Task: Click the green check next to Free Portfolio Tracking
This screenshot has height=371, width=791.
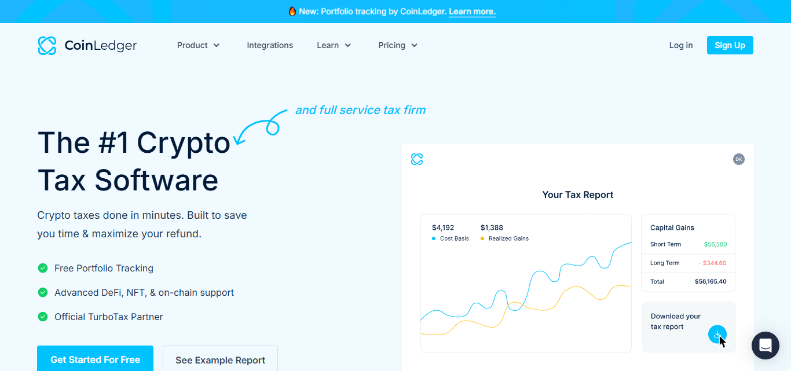Action: click(x=43, y=268)
